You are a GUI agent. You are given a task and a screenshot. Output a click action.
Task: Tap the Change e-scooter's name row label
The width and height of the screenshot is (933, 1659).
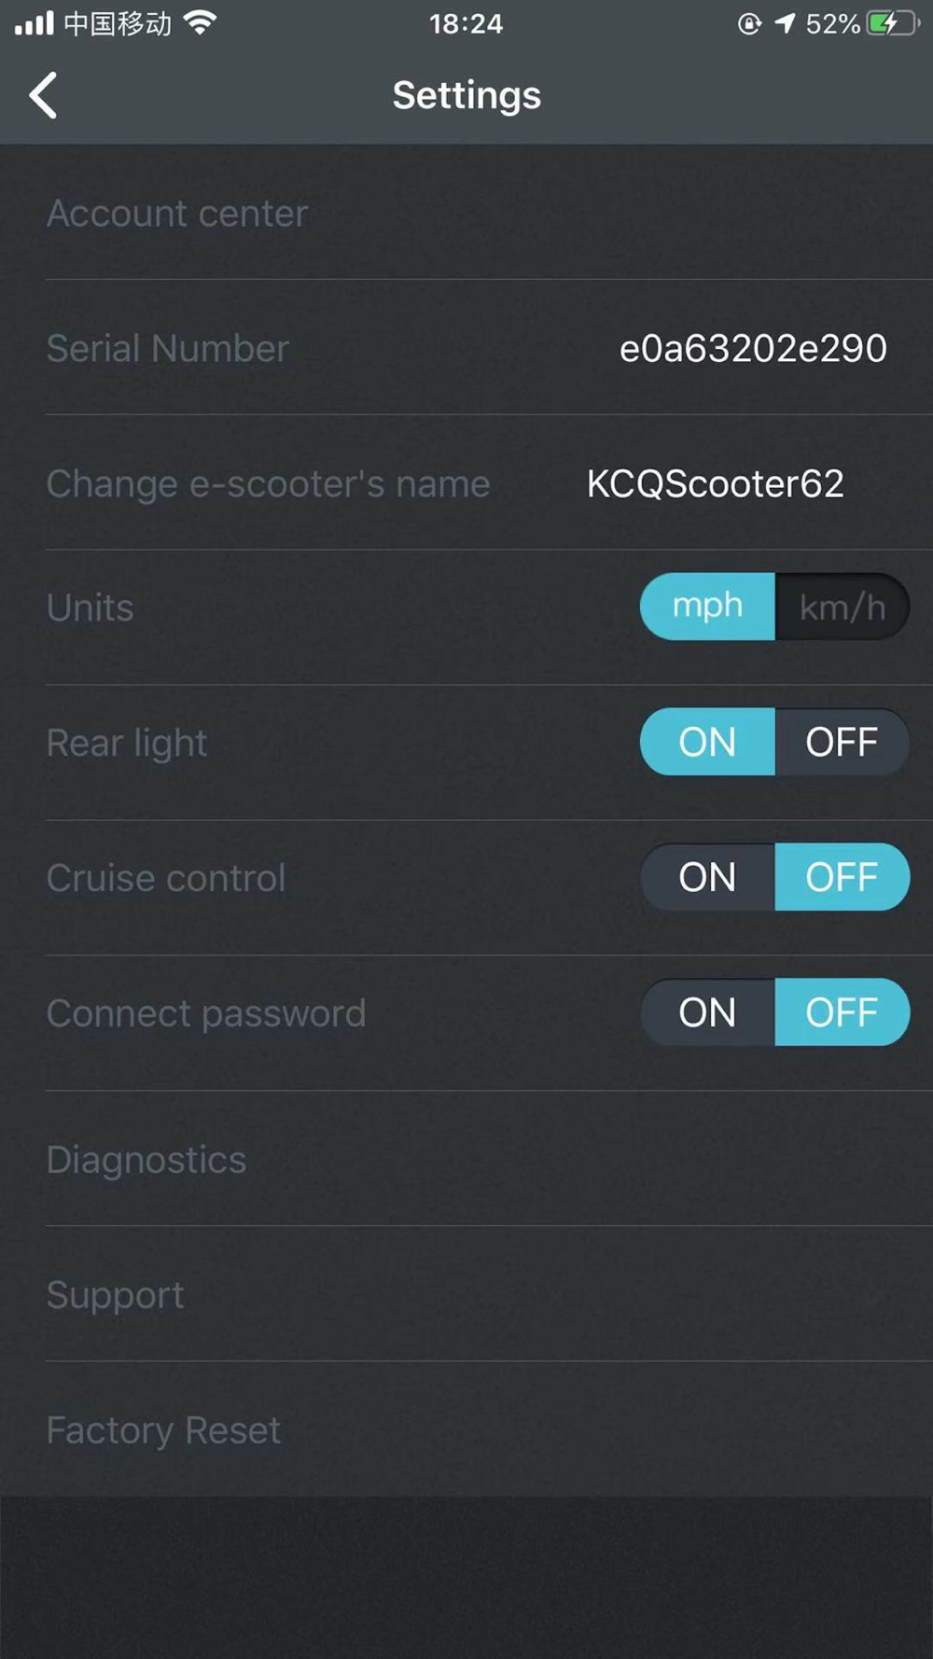tap(268, 483)
